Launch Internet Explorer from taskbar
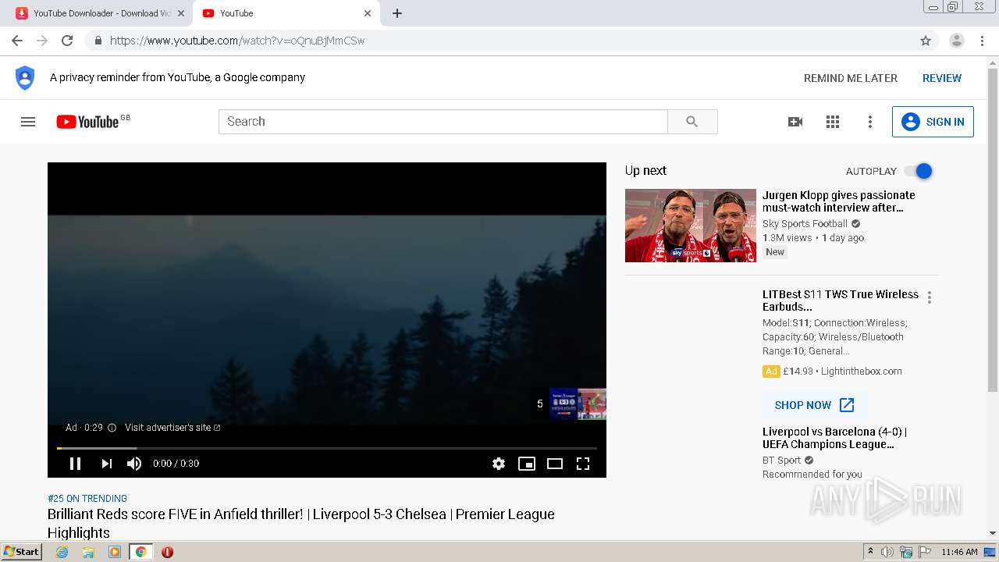 click(62, 552)
